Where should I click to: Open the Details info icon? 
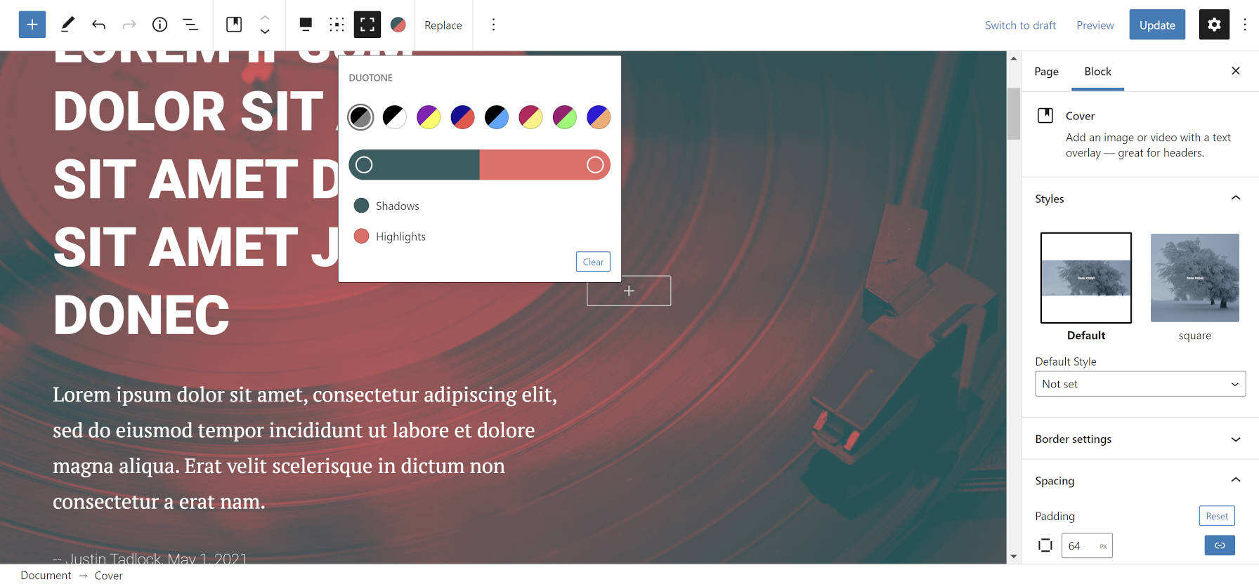160,25
